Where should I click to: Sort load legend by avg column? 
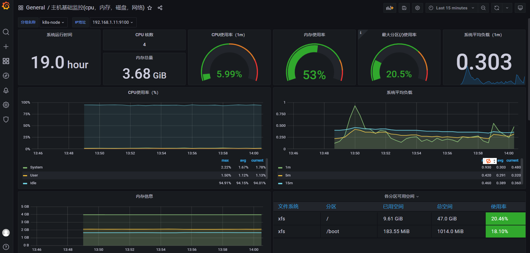(500, 160)
